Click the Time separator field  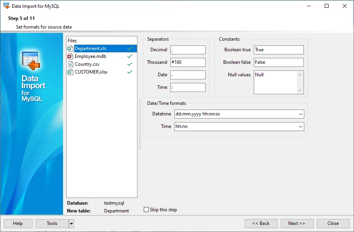[x=188, y=87]
